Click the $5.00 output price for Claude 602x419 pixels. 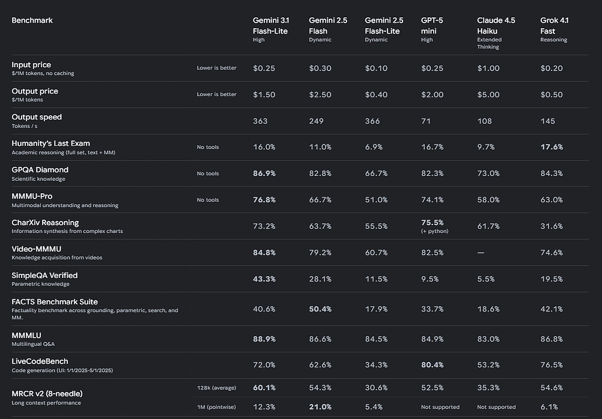pos(488,95)
